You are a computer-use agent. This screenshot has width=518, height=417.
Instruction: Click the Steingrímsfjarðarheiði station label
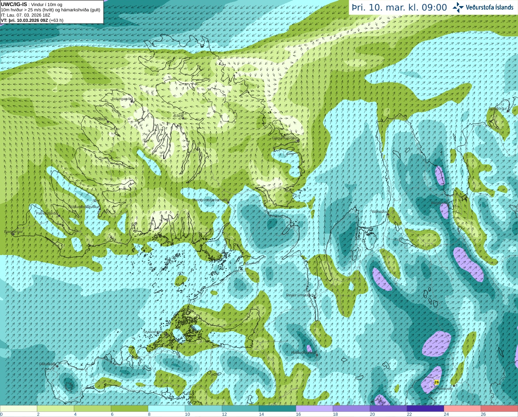point(209,200)
